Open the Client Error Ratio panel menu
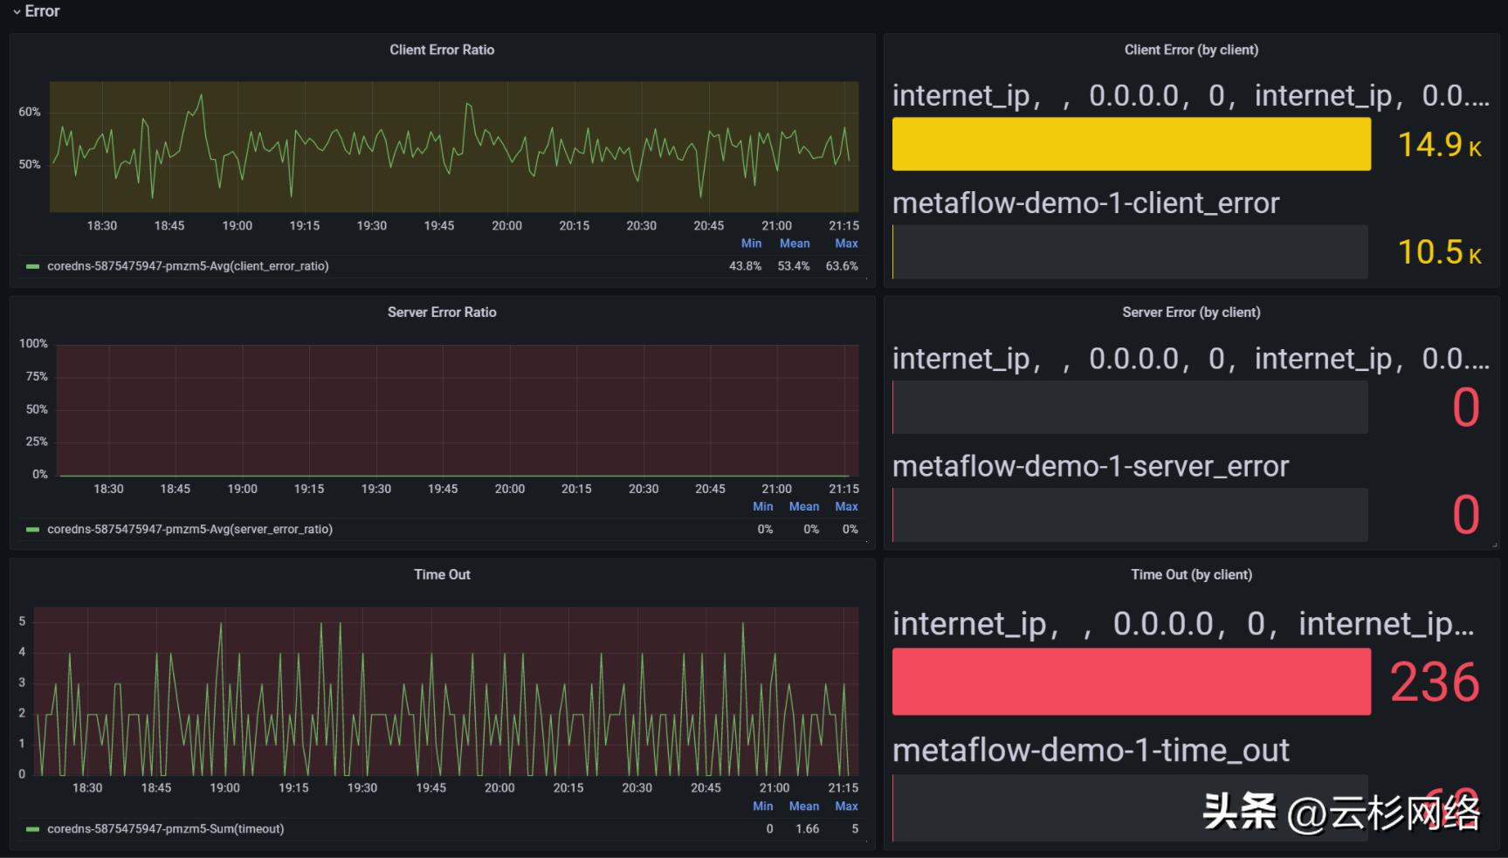 442,50
